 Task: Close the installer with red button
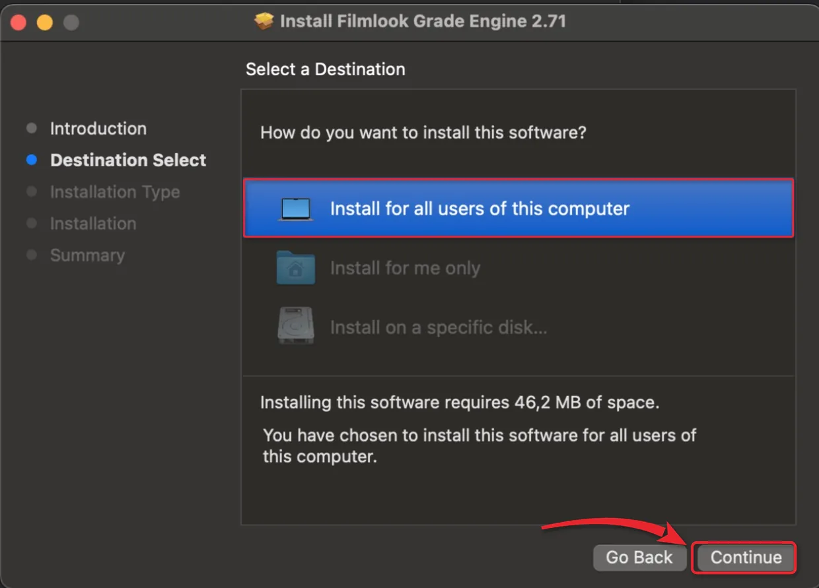[x=18, y=22]
